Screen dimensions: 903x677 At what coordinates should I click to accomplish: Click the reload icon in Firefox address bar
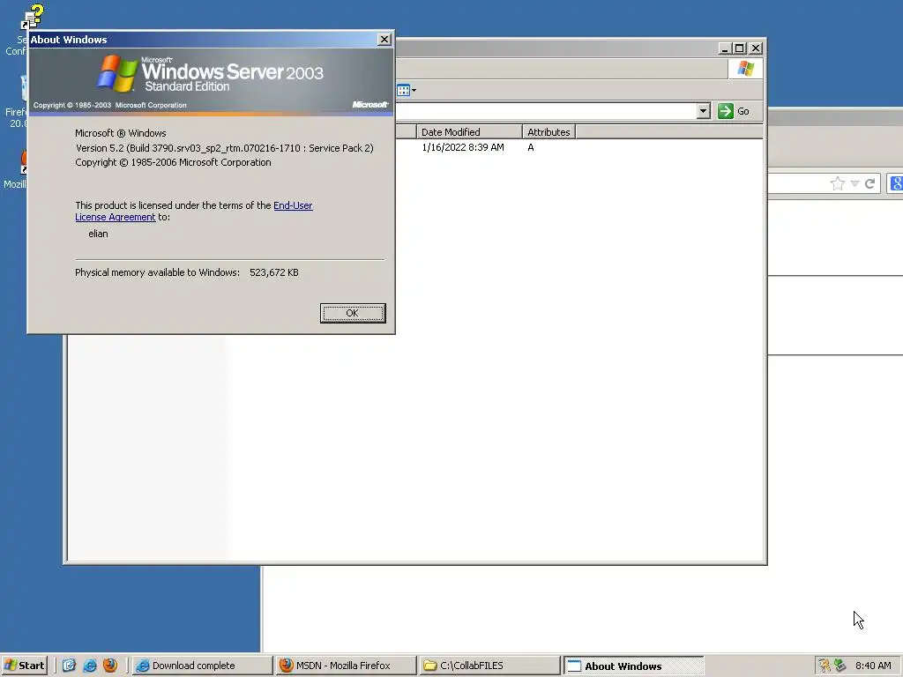coord(869,183)
